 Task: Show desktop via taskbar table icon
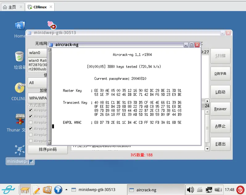pos(25,190)
